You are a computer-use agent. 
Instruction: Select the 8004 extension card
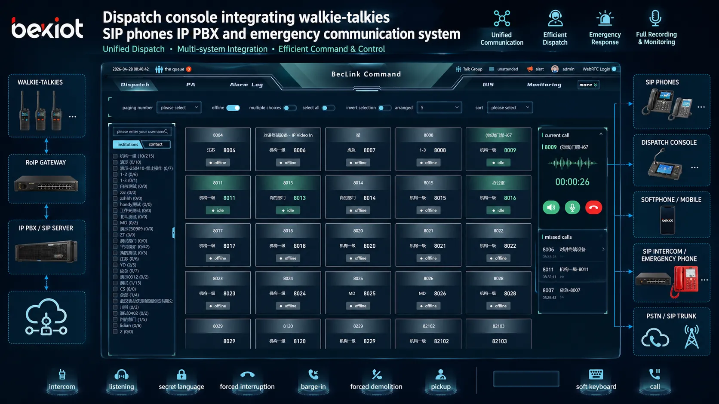click(x=218, y=149)
